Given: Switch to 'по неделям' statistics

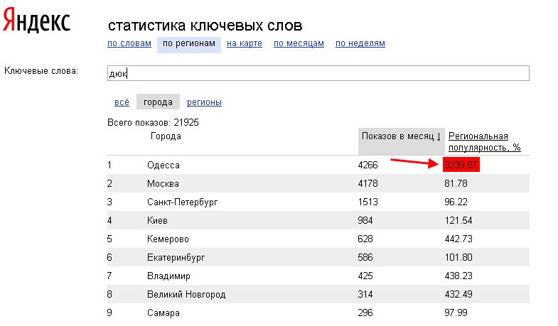Looking at the screenshot, I should (360, 43).
